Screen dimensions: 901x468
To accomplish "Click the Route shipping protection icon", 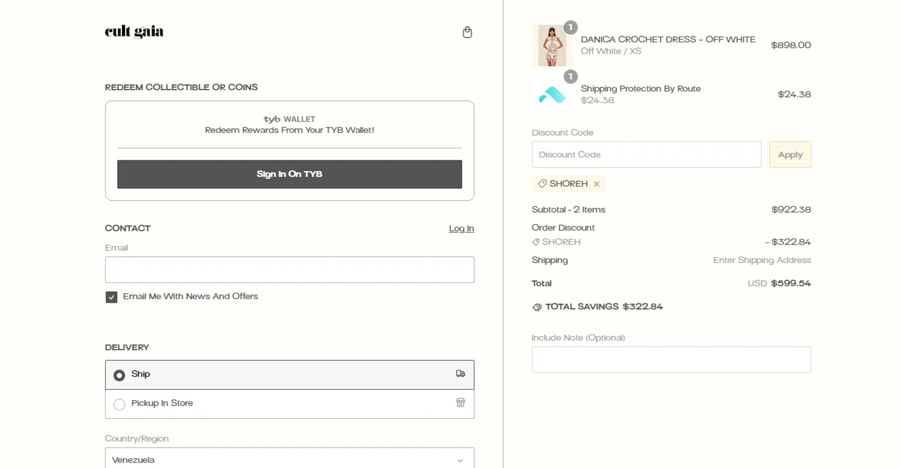I will point(552,95).
